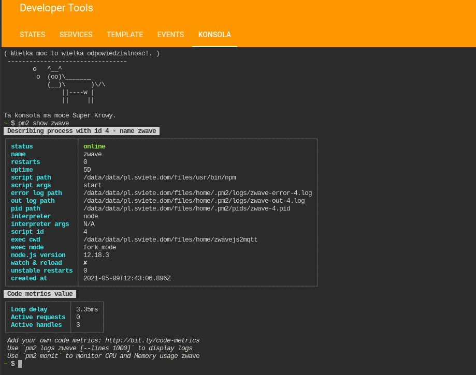Open the bit.ly/code-metrics link
Image resolution: width=476 pixels, height=375 pixels.
click(x=152, y=340)
